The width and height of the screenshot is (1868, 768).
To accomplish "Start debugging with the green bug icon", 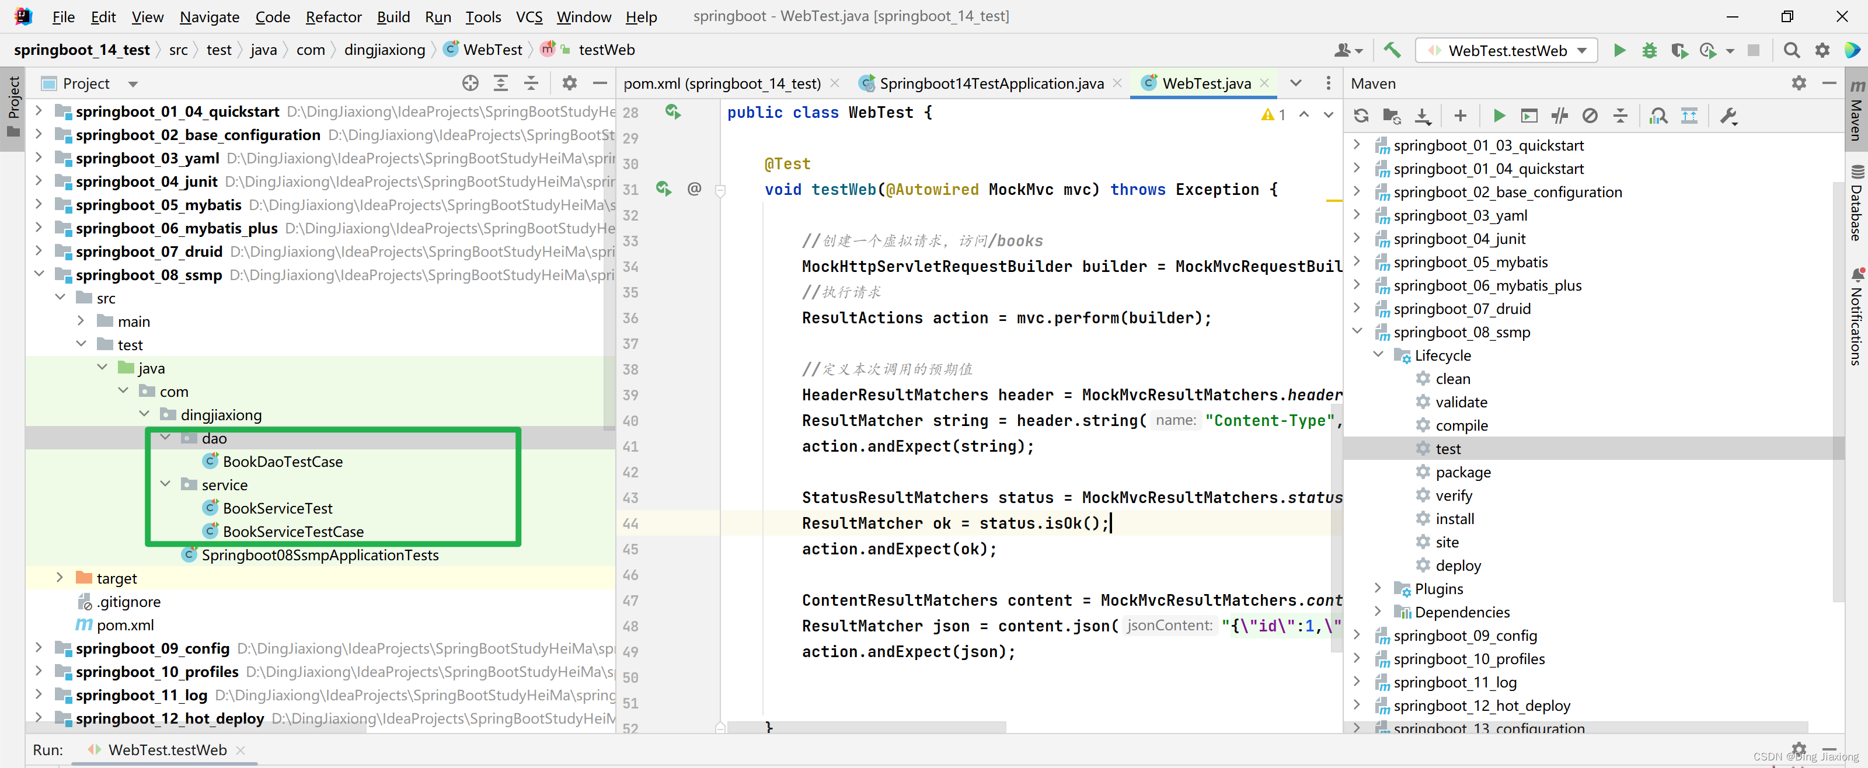I will pyautogui.click(x=1649, y=50).
